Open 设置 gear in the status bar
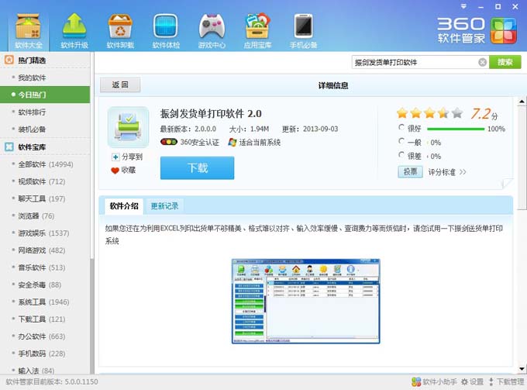 [472, 382]
